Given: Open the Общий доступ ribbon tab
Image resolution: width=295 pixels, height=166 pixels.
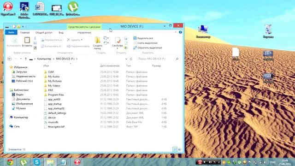Looking at the screenshot, I should click(x=44, y=33).
